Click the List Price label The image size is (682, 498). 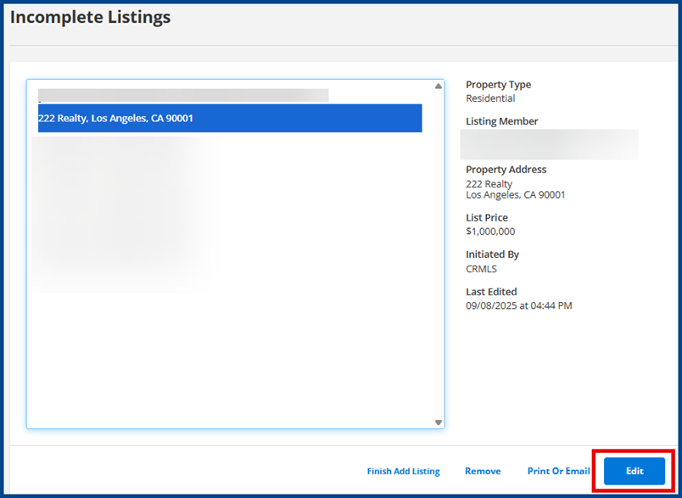pyautogui.click(x=487, y=218)
